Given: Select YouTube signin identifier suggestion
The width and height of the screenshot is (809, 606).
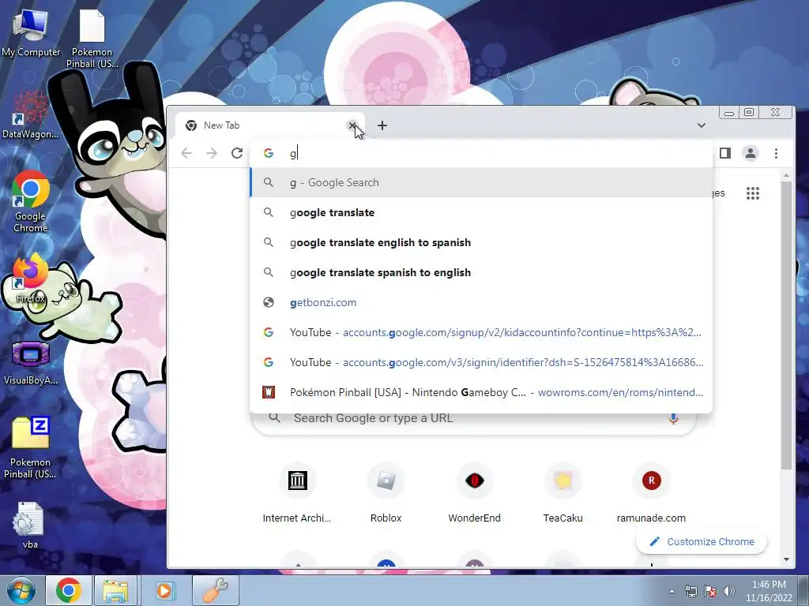Looking at the screenshot, I should click(481, 362).
